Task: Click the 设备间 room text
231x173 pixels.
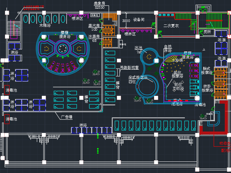Action: tap(139, 20)
